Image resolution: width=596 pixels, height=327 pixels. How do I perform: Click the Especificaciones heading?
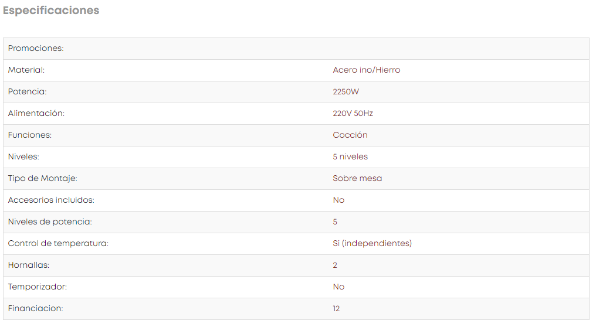(51, 10)
